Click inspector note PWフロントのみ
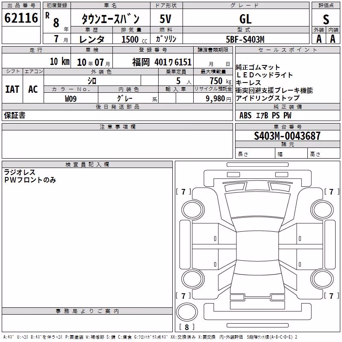 tap(30, 180)
